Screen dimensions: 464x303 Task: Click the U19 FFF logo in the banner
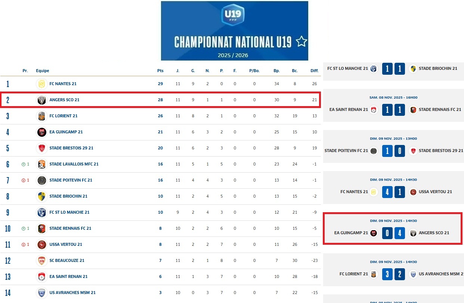(233, 15)
